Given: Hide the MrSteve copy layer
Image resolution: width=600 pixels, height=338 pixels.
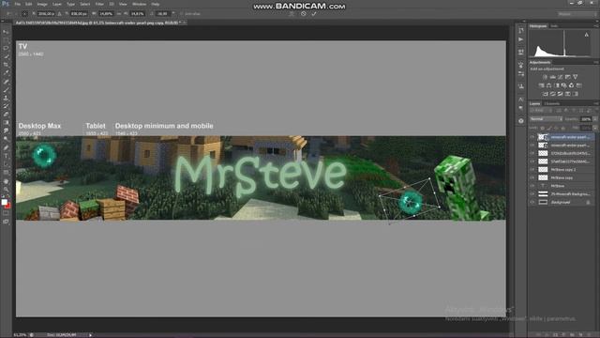Looking at the screenshot, I should 532,177.
